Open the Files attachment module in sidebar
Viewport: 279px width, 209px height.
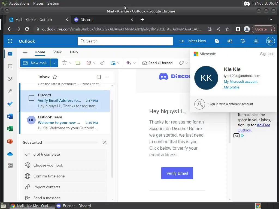tap(10, 91)
